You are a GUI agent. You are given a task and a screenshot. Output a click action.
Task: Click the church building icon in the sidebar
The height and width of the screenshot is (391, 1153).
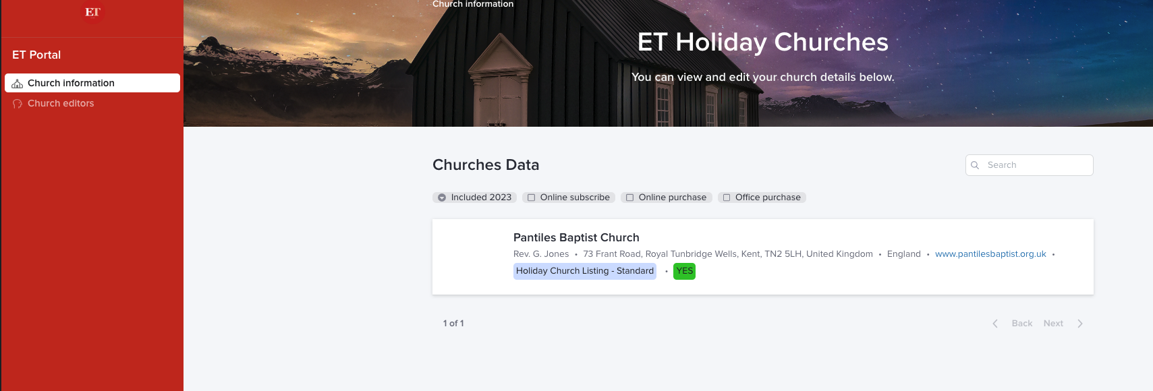tap(18, 84)
